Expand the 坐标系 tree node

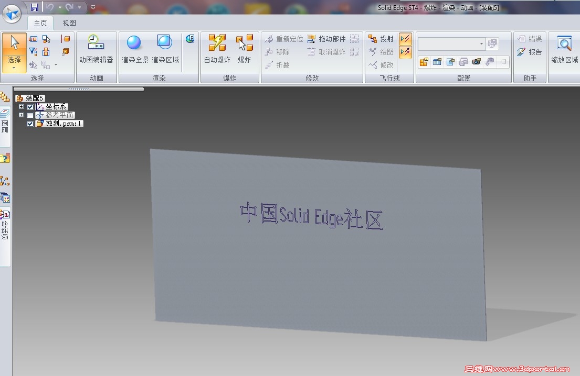pos(21,107)
